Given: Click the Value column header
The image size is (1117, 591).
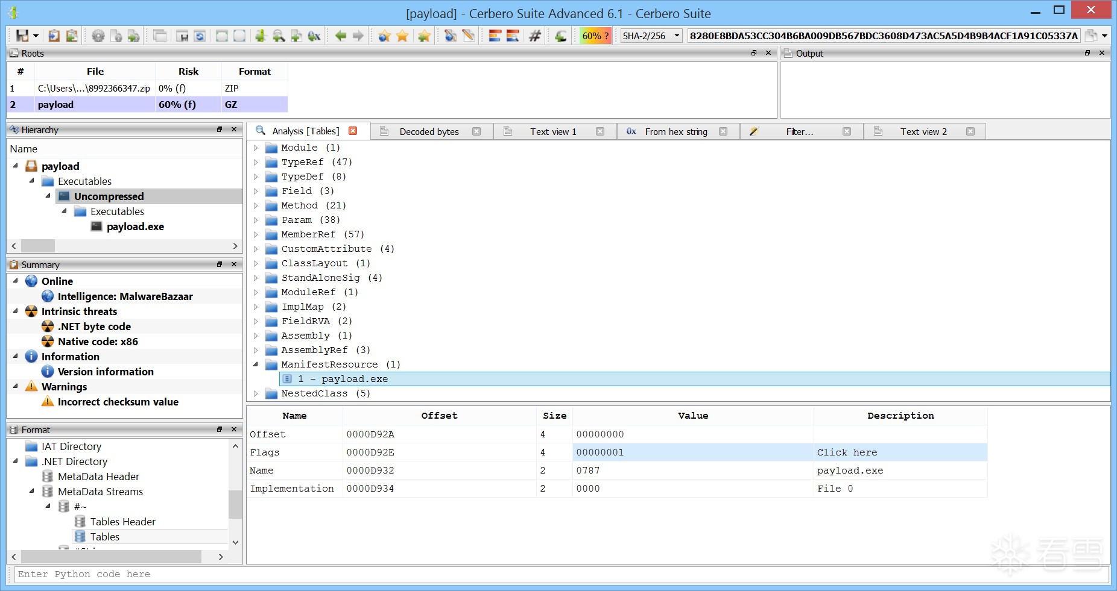Looking at the screenshot, I should pyautogui.click(x=693, y=416).
